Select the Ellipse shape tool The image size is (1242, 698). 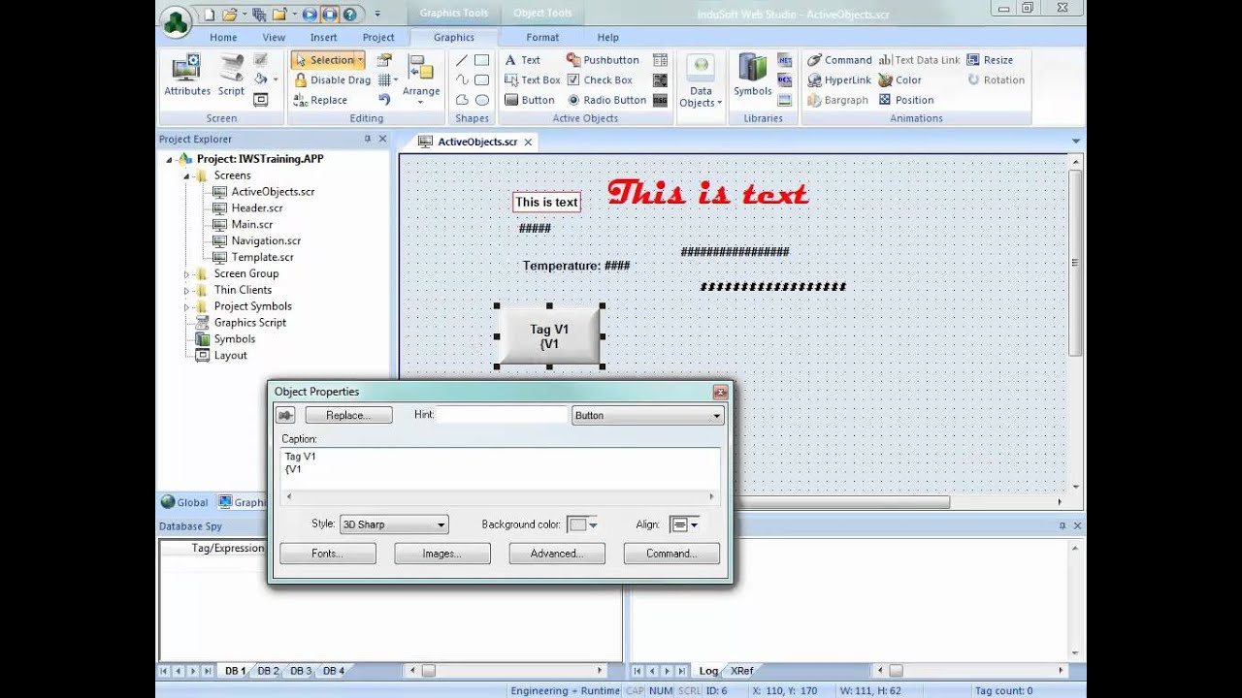pos(481,100)
